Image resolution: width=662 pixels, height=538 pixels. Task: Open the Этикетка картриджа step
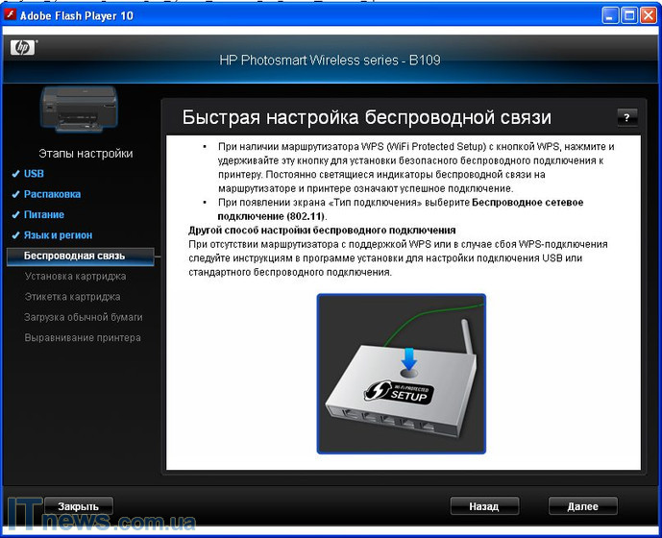(75, 297)
